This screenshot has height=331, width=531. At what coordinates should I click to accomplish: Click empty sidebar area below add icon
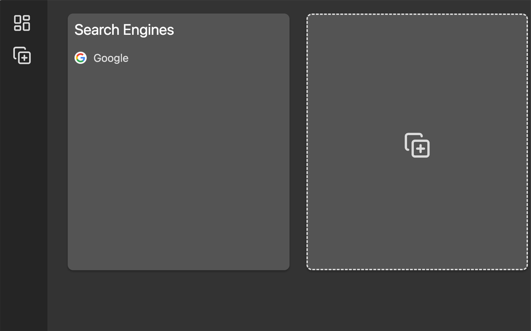[23, 186]
